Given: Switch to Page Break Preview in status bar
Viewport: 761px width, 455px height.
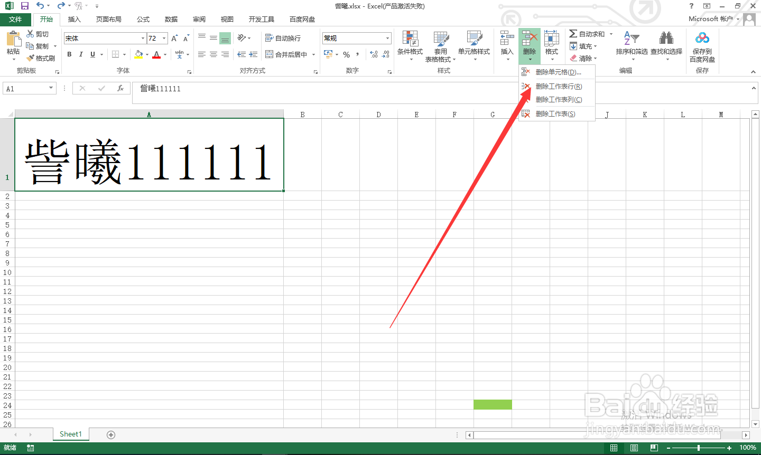Looking at the screenshot, I should [x=654, y=448].
